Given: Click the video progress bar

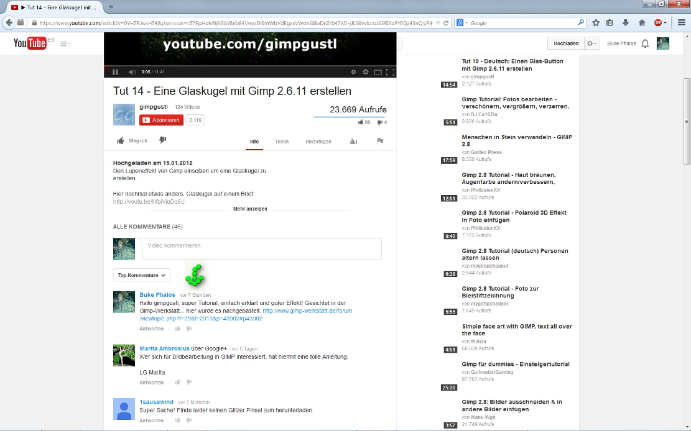Looking at the screenshot, I should tap(249, 66).
